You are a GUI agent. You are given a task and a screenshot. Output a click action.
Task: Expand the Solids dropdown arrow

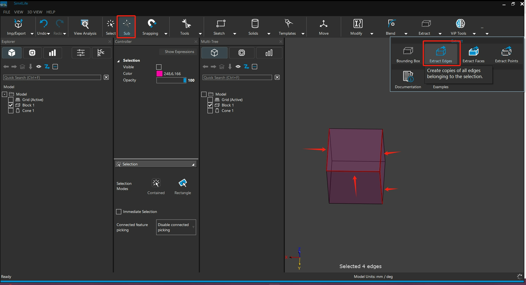coord(269,34)
